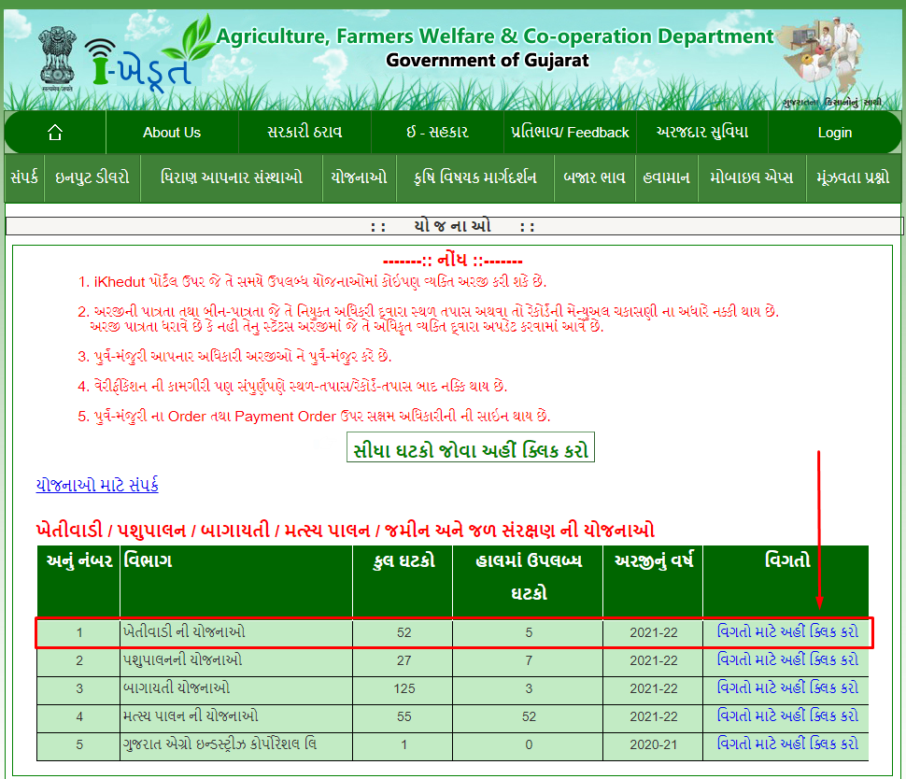
Task: Click total components value 125
Action: 403,688
